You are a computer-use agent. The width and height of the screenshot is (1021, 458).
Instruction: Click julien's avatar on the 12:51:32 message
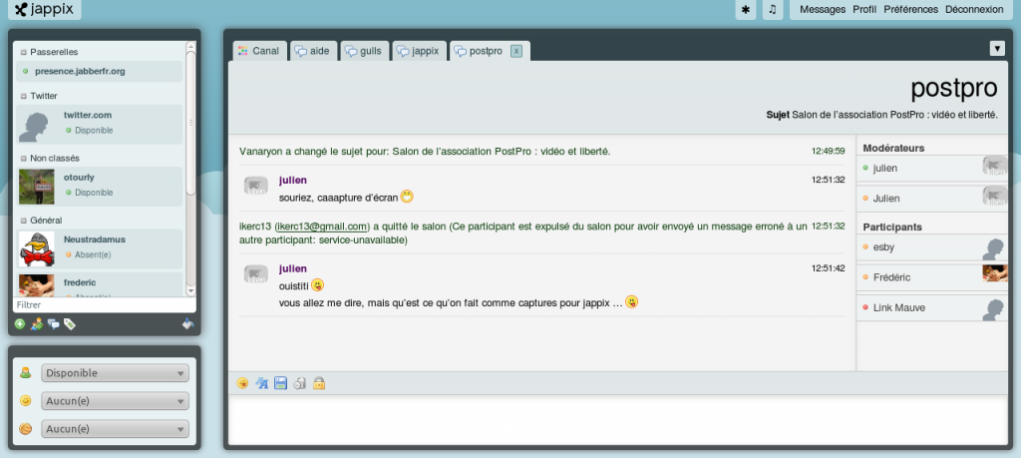point(256,186)
